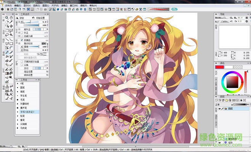Screen dimensions: 251x152
Task: Select the Text tool
Action: (11, 90)
